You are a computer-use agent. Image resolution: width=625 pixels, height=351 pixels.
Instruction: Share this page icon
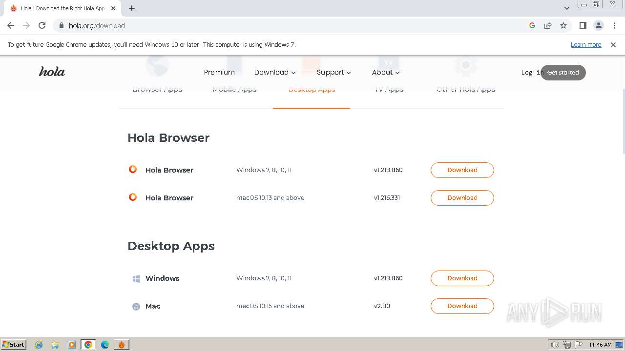(x=548, y=25)
